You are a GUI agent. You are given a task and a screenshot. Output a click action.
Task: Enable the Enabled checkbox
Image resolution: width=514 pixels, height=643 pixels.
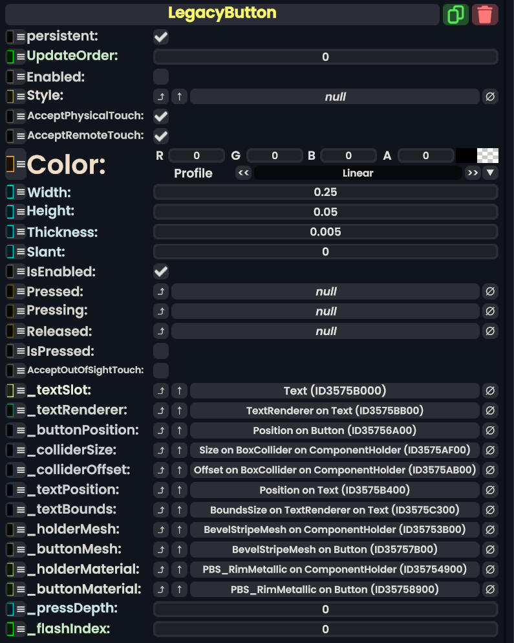161,77
